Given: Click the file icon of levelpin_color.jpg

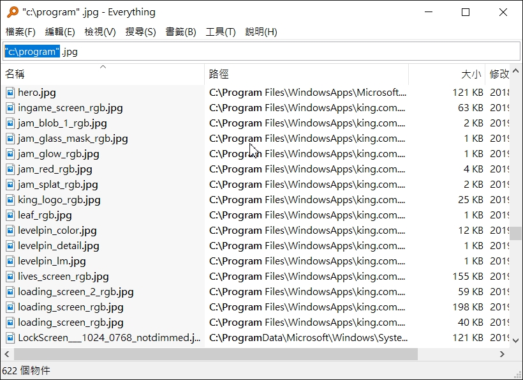Looking at the screenshot, I should 10,231.
